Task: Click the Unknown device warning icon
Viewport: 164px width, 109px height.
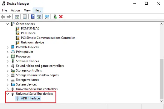Action: [17, 42]
